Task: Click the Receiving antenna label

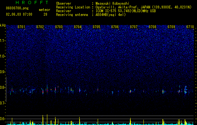Action: 72,15
